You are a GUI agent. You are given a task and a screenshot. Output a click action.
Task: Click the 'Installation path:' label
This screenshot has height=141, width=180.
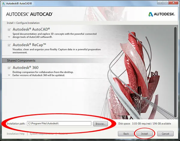[16, 124]
